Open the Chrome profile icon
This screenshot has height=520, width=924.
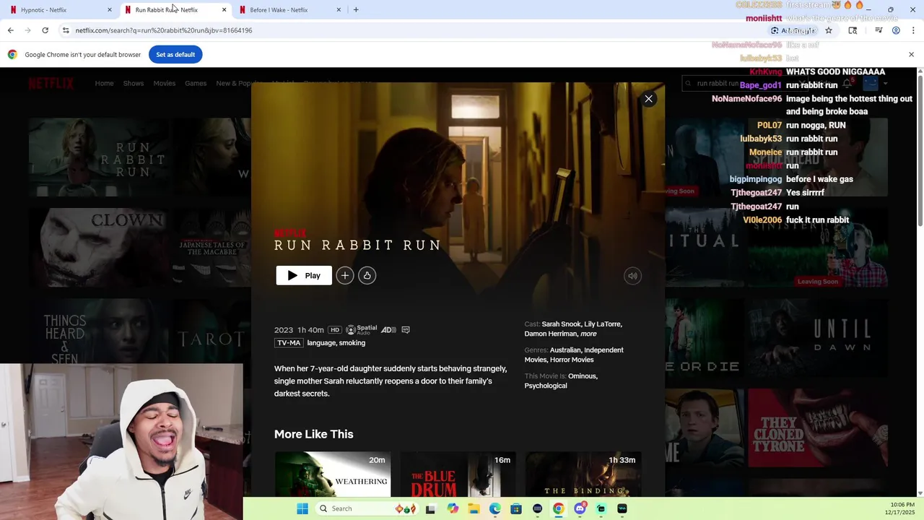[x=896, y=30]
